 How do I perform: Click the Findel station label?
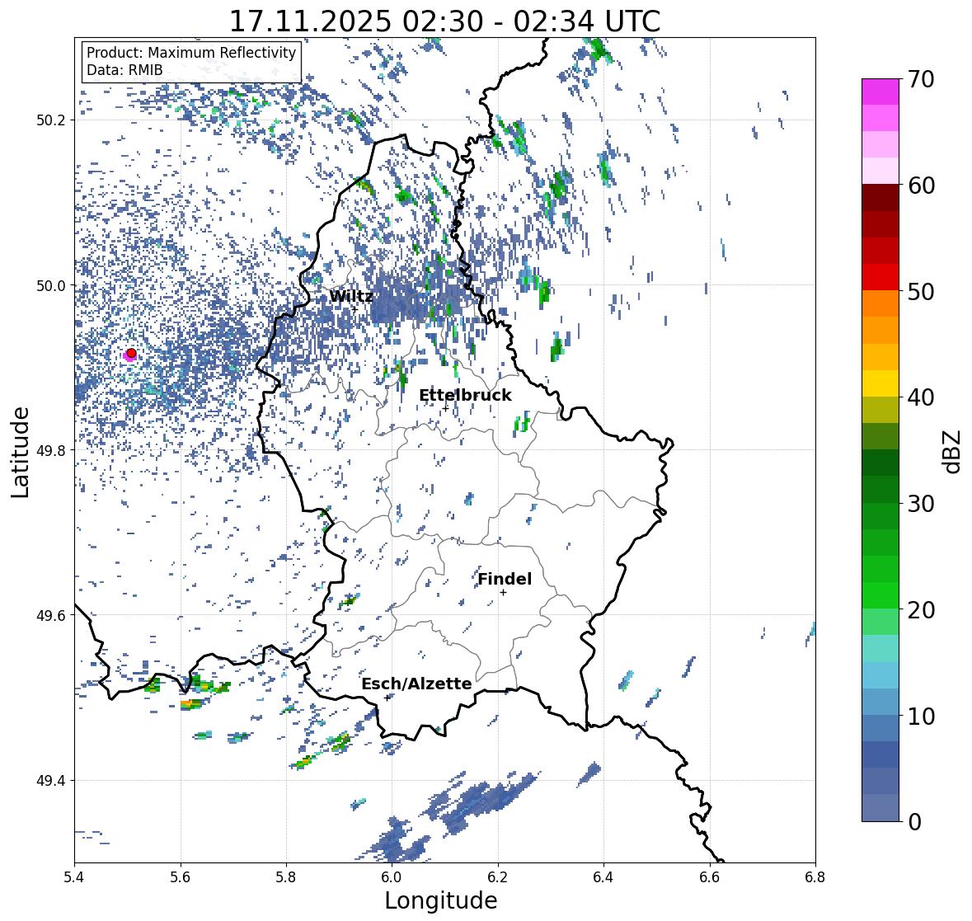[x=505, y=579]
